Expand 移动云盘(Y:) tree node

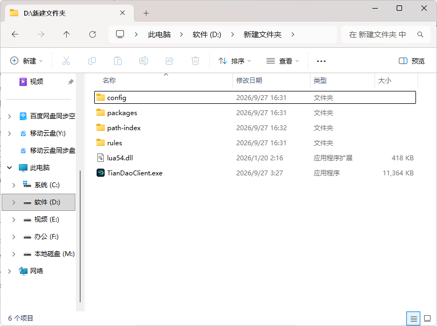pyautogui.click(x=10, y=133)
